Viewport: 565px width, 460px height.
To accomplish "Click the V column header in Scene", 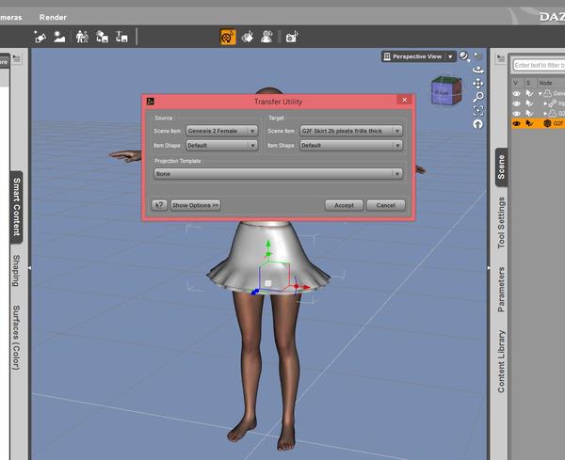I will [516, 83].
